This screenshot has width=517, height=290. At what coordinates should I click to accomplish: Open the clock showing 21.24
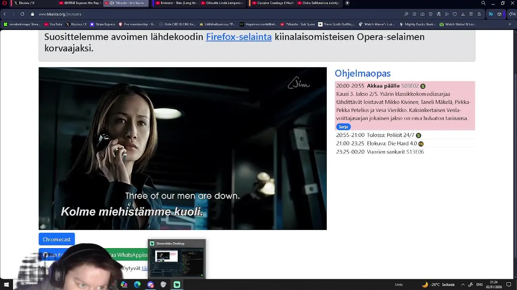point(494,285)
